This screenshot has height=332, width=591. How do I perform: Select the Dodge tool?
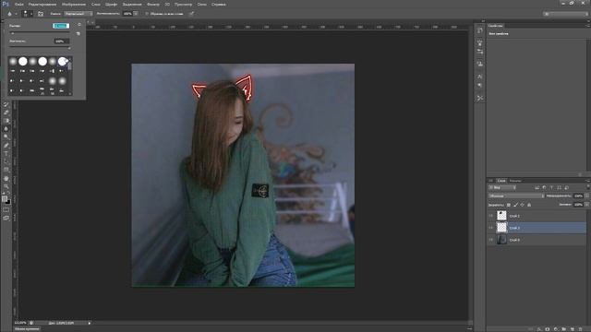pyautogui.click(x=6, y=136)
